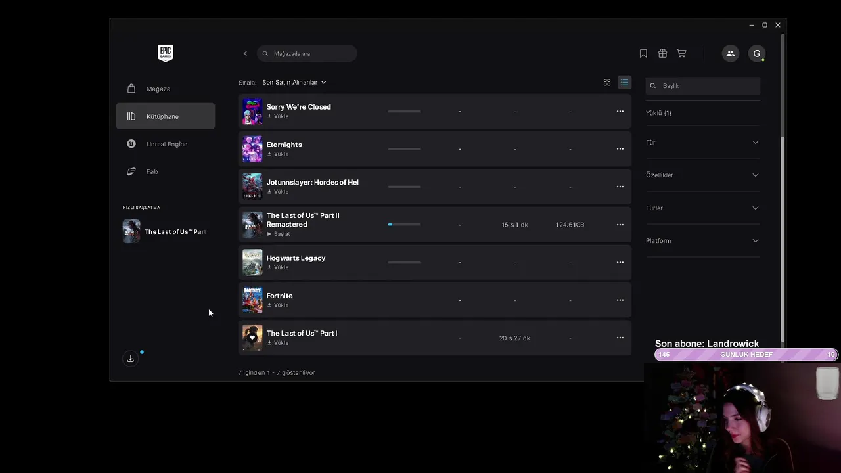
Task: Click the Başlık filter search field
Action: pos(703,85)
